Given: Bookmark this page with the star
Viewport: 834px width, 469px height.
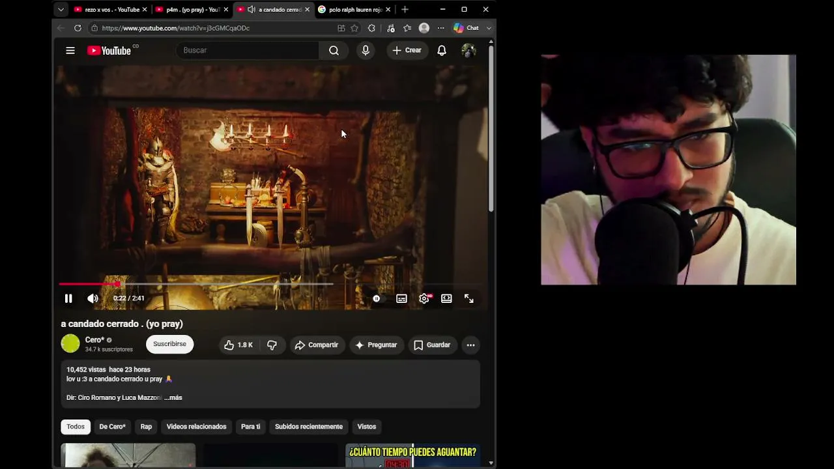Looking at the screenshot, I should pyautogui.click(x=354, y=28).
